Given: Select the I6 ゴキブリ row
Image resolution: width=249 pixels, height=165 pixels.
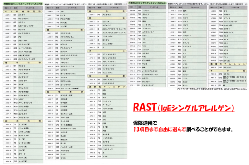Looking at the screenshot, I should click(x=107, y=40).
